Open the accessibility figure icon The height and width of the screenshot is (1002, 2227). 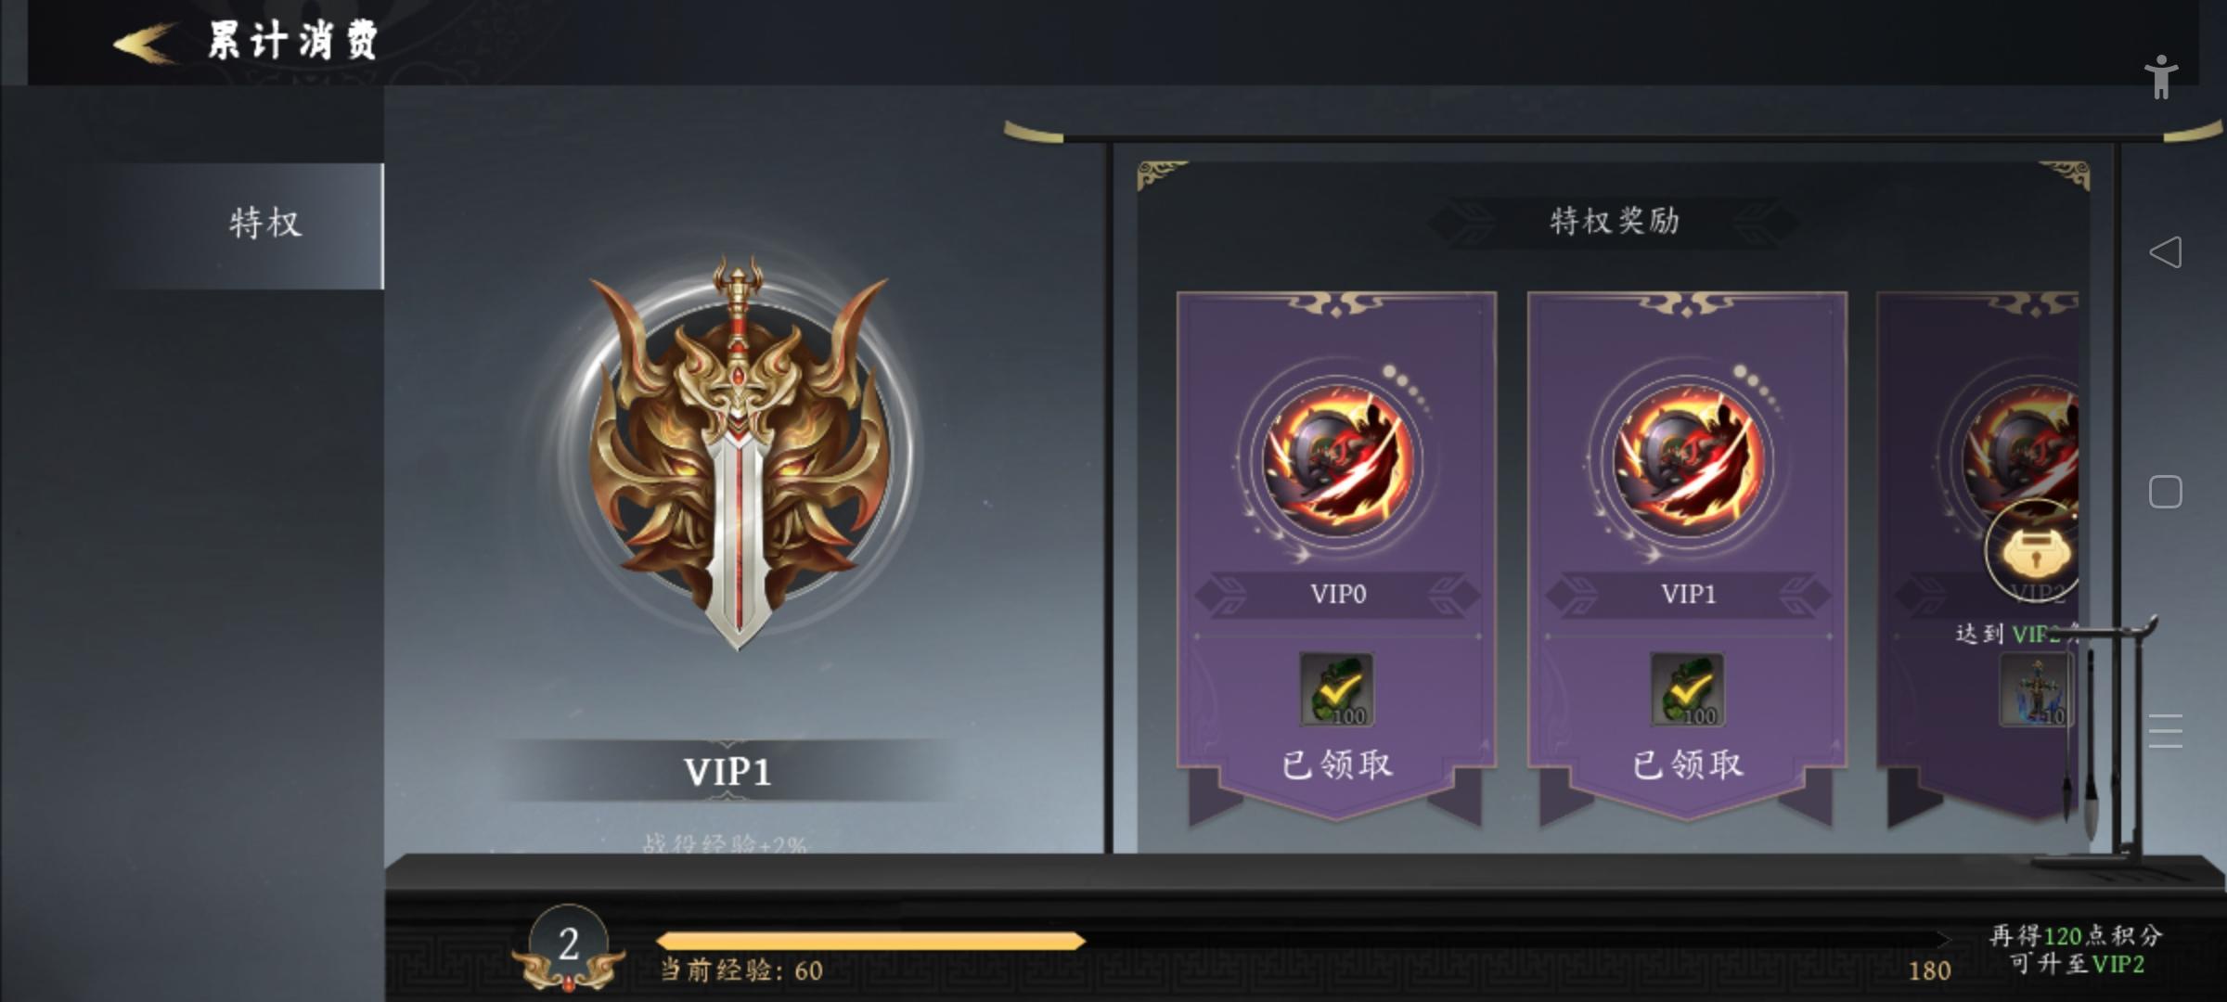(2161, 77)
